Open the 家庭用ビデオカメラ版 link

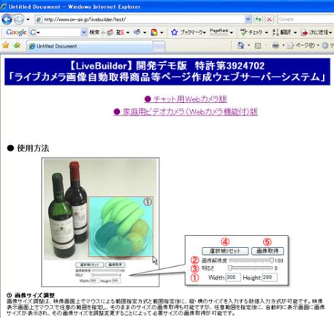tap(186, 112)
